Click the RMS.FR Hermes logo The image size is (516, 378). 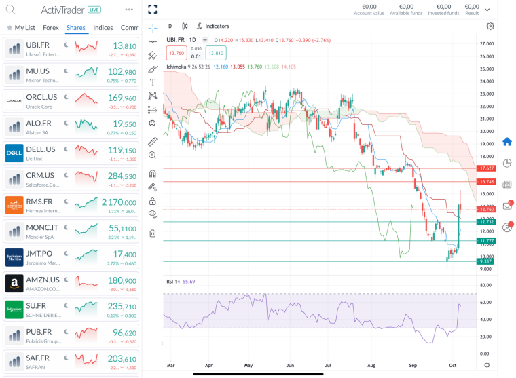click(14, 205)
